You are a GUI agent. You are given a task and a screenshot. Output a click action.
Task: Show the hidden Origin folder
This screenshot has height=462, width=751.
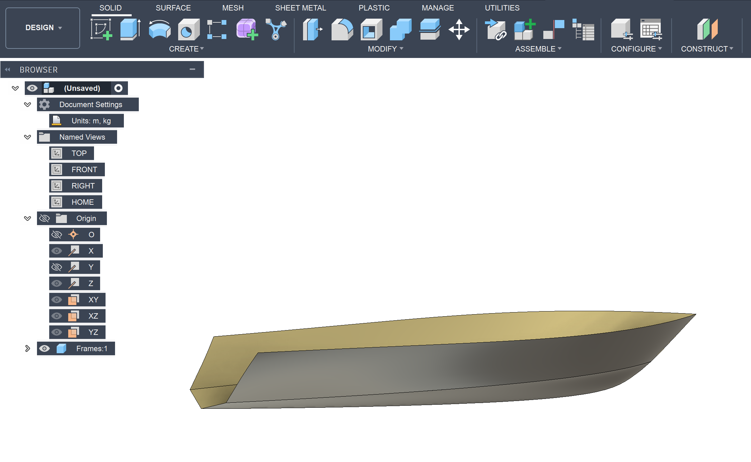(x=44, y=218)
